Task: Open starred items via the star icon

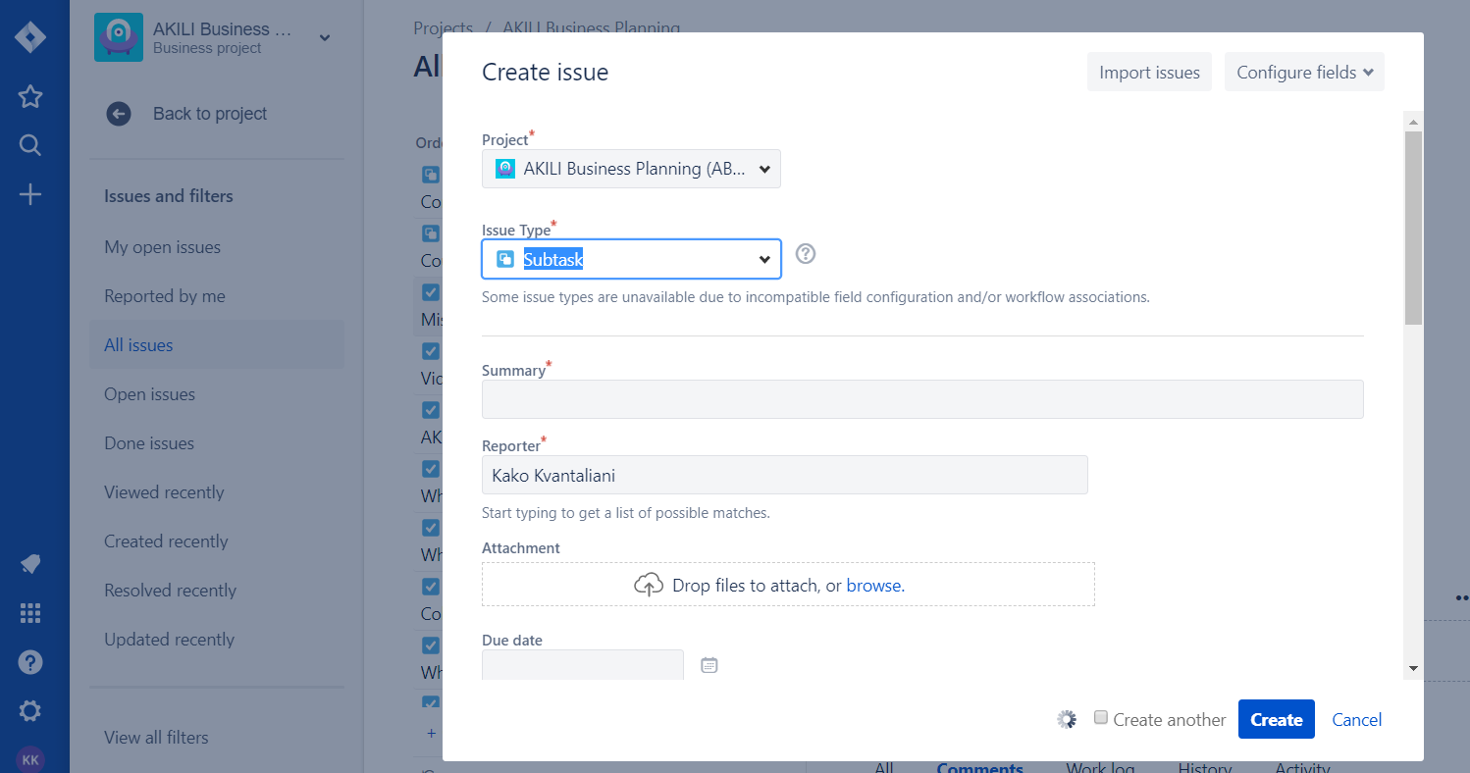Action: pos(29,96)
